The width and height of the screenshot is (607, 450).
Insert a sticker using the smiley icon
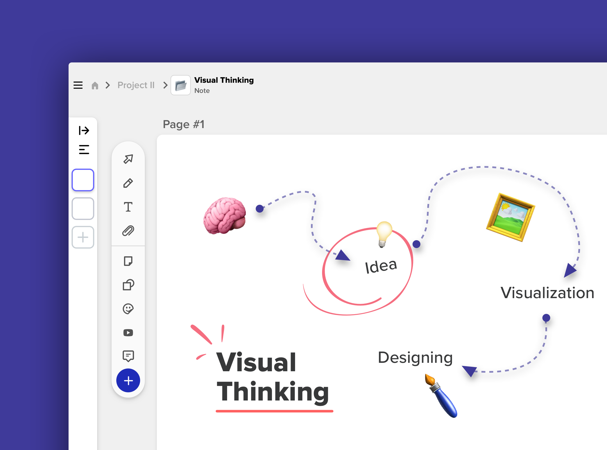(x=128, y=309)
